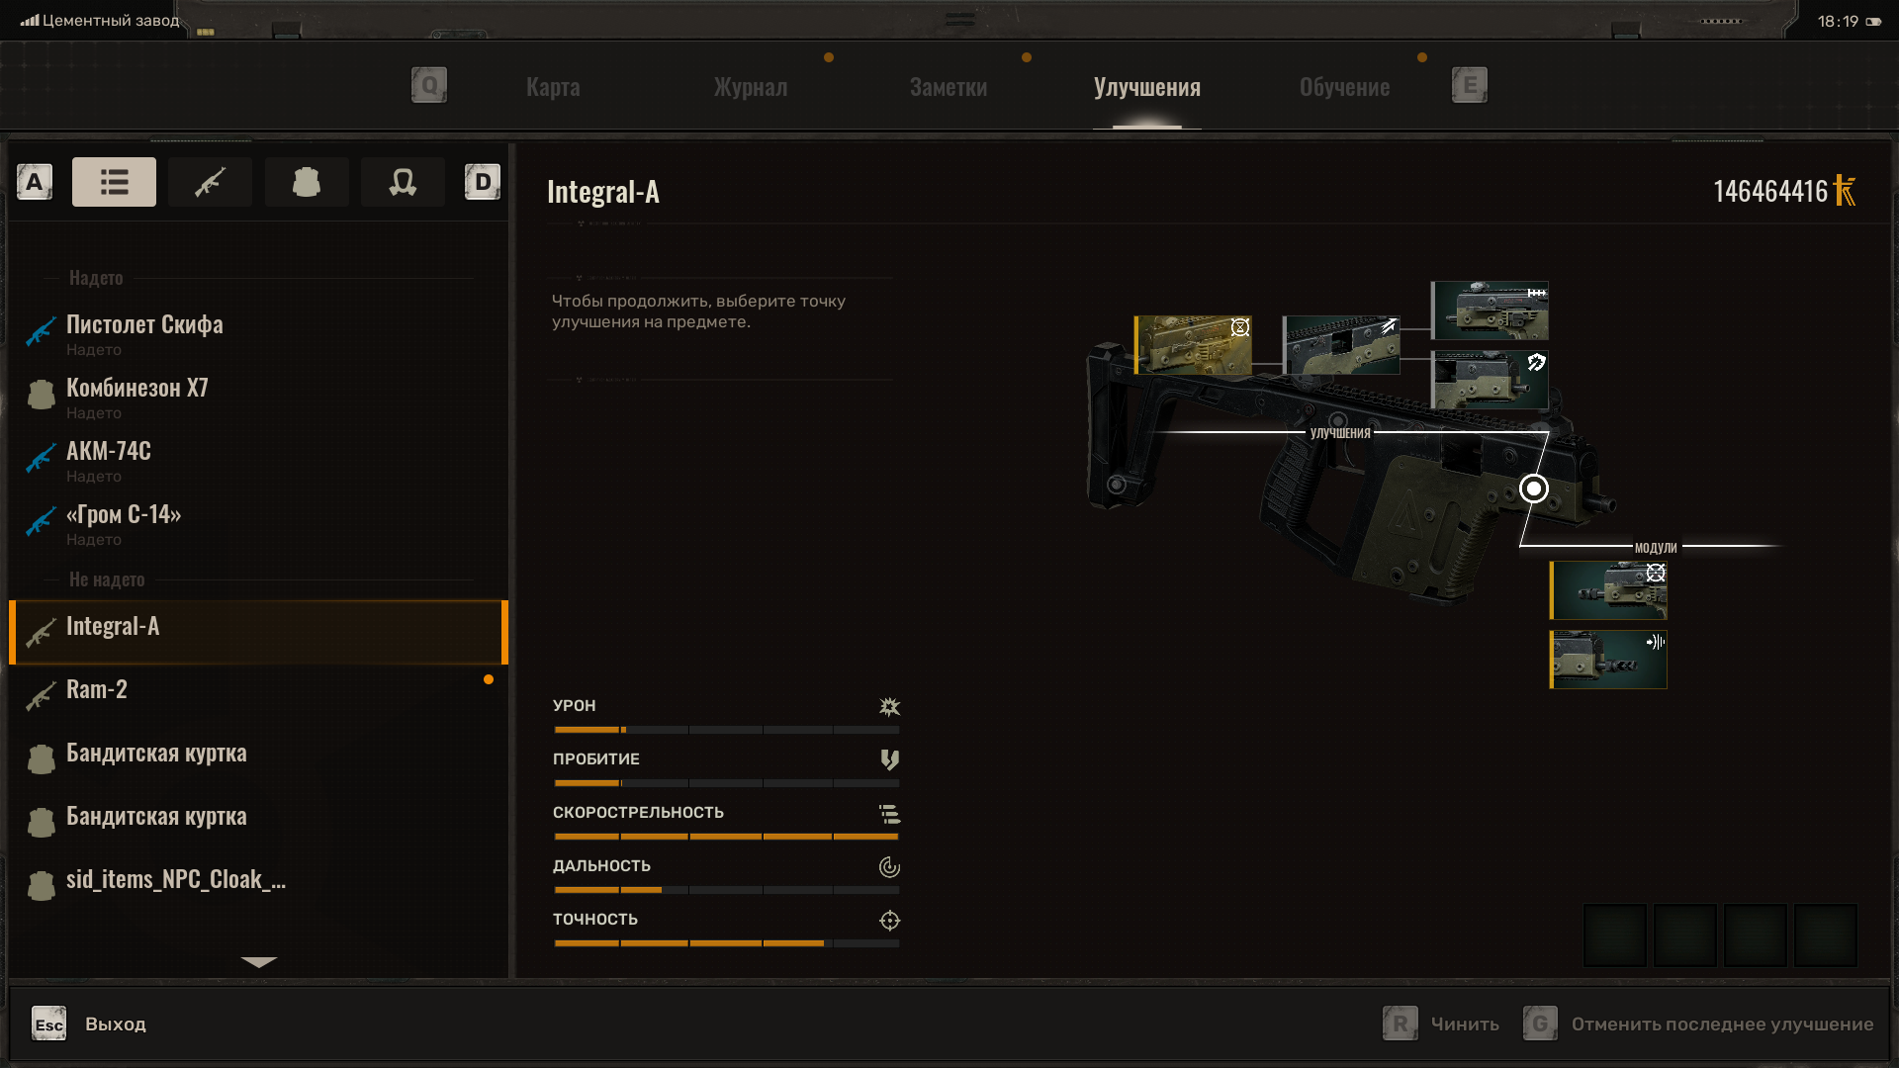Filter the list by the weapons rifle icon

(x=210, y=182)
